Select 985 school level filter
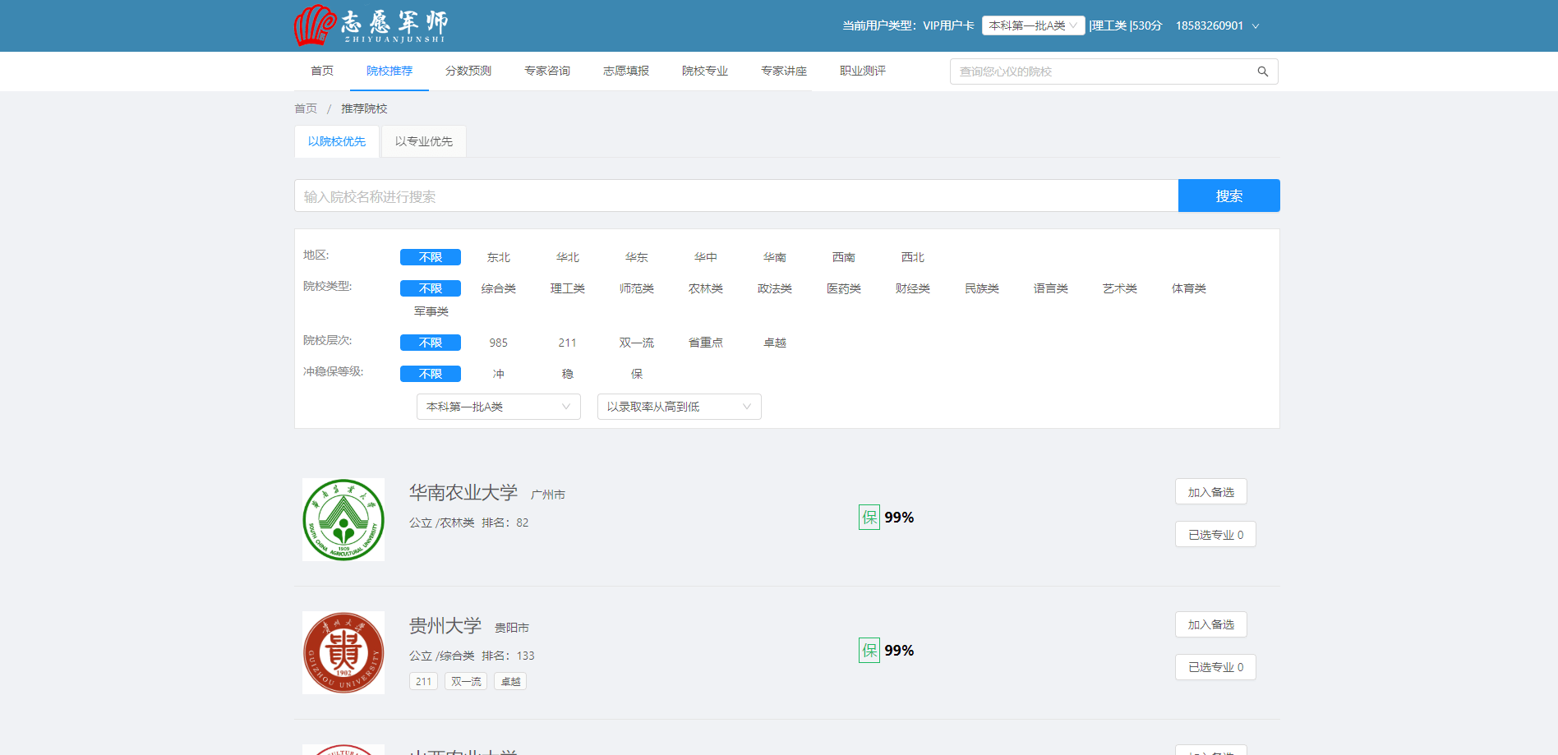Screen dimensions: 1558x755 [x=499, y=343]
